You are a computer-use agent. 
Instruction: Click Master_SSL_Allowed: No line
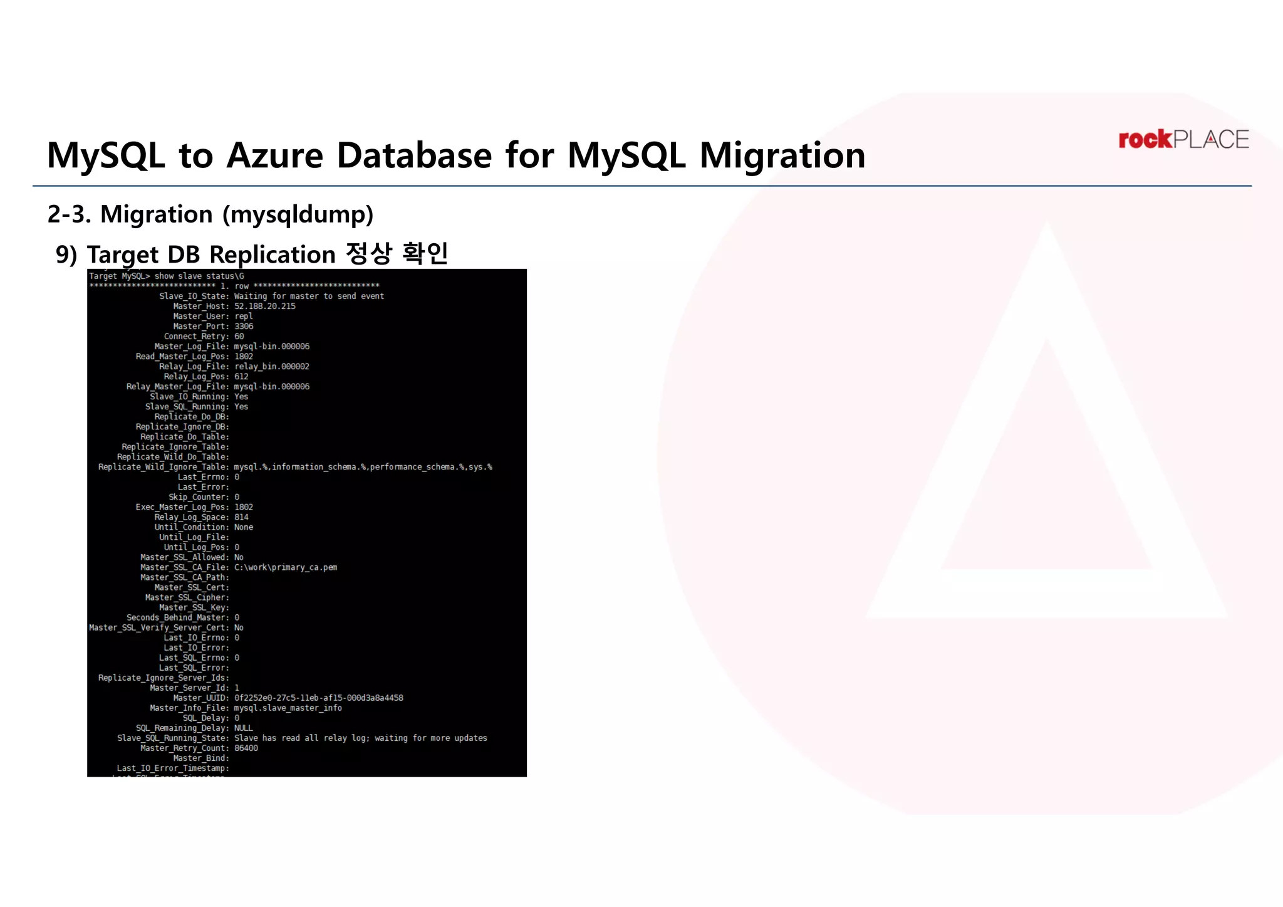pyautogui.click(x=192, y=557)
